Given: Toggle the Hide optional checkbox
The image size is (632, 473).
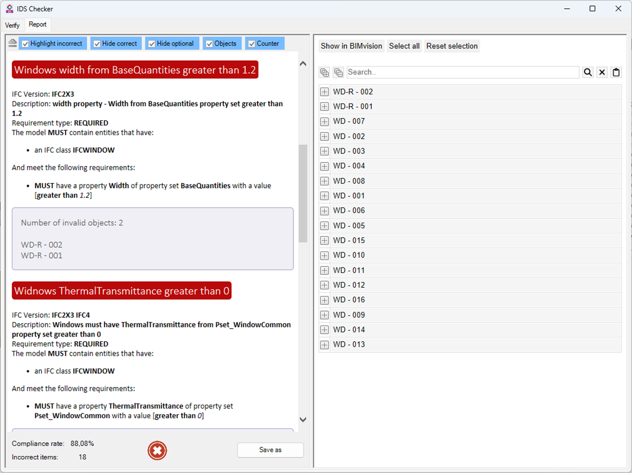Looking at the screenshot, I should click(x=152, y=43).
